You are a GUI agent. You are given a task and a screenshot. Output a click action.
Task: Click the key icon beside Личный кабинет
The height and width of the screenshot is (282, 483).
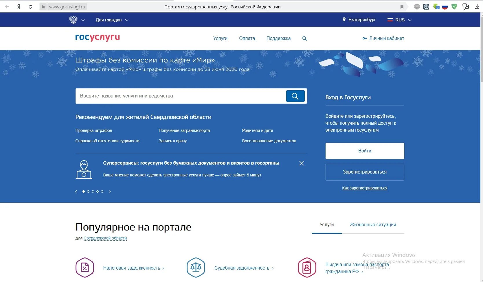click(x=365, y=38)
